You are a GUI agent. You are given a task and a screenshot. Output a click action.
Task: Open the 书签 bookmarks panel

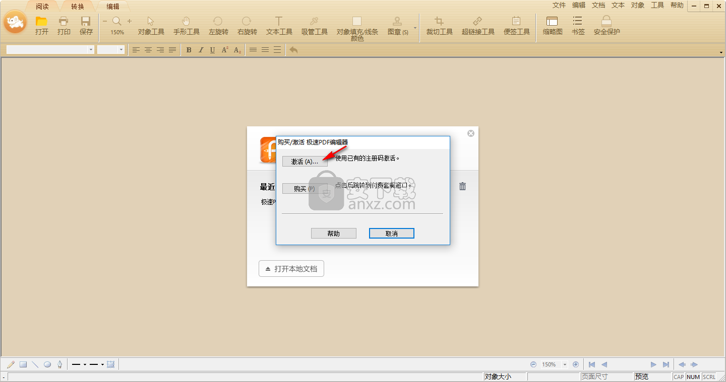coord(578,25)
